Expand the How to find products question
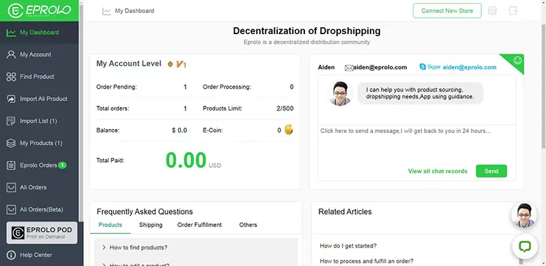Viewport: 546px width, 266px height. coord(196,248)
